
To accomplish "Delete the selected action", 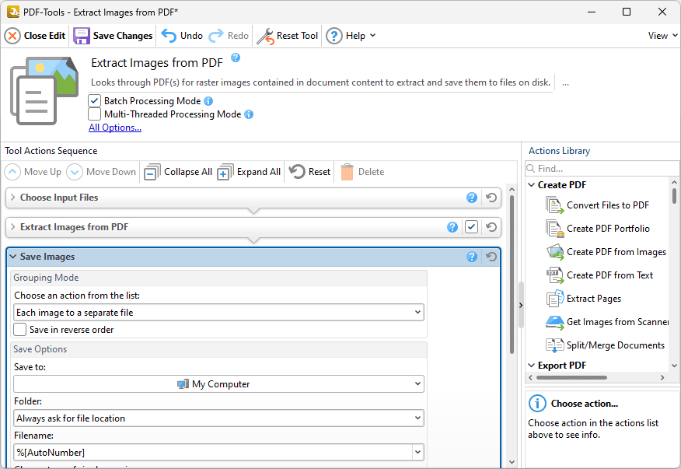I will click(x=362, y=172).
